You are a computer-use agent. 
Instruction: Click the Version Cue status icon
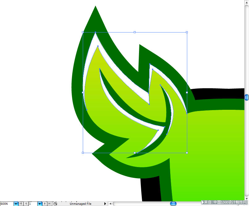55,204
